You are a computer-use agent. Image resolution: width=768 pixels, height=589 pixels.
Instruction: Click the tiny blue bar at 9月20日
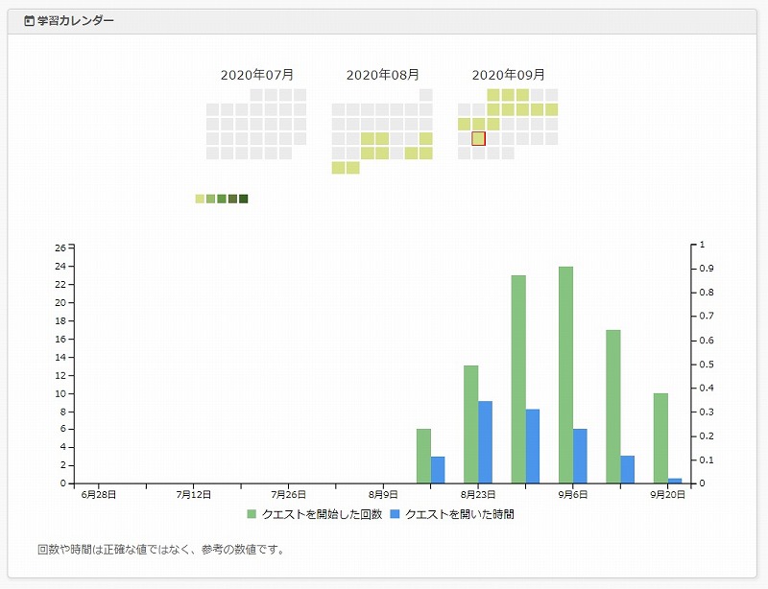(675, 481)
